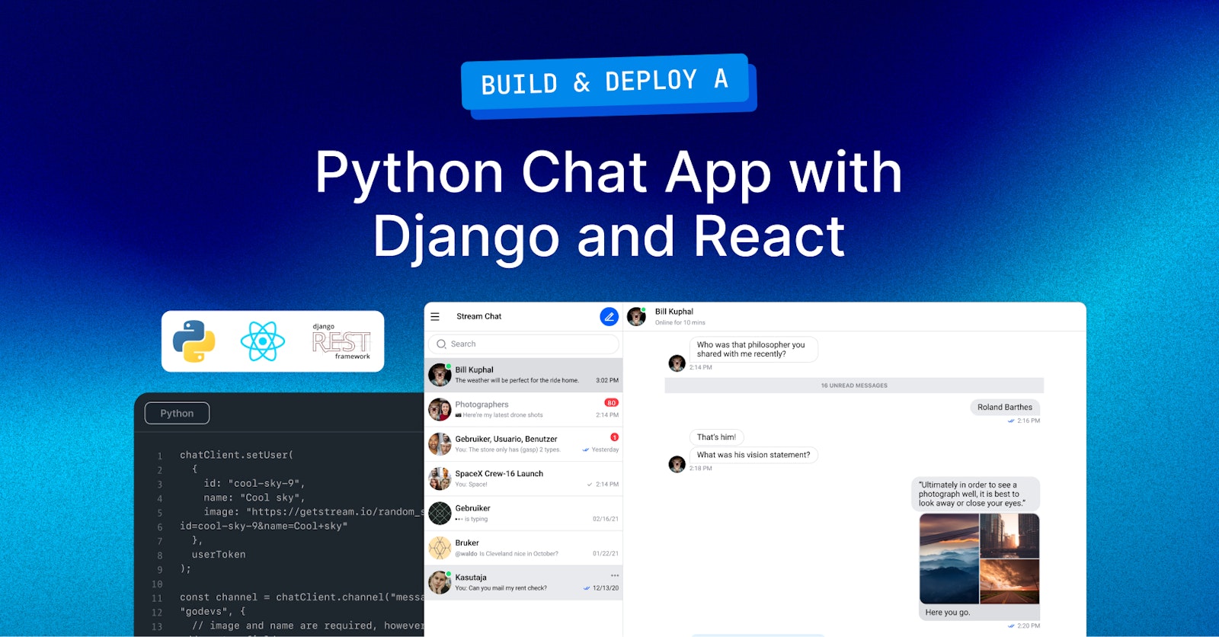
Task: Click sender avatar beside 'What was his vision'
Action: click(x=677, y=464)
